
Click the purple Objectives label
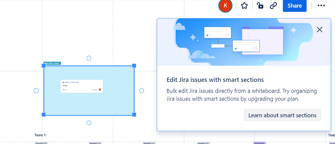[x=260, y=143]
